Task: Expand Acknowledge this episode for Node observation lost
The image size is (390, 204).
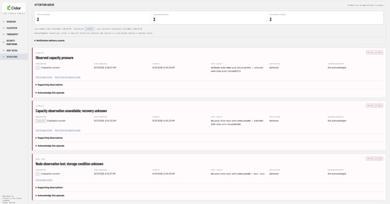Action: pyautogui.click(x=50, y=196)
